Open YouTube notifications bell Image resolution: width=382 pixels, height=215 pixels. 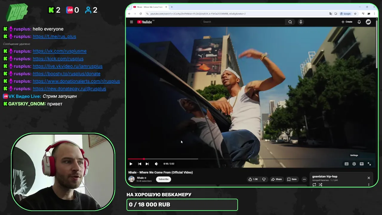tap(359, 22)
